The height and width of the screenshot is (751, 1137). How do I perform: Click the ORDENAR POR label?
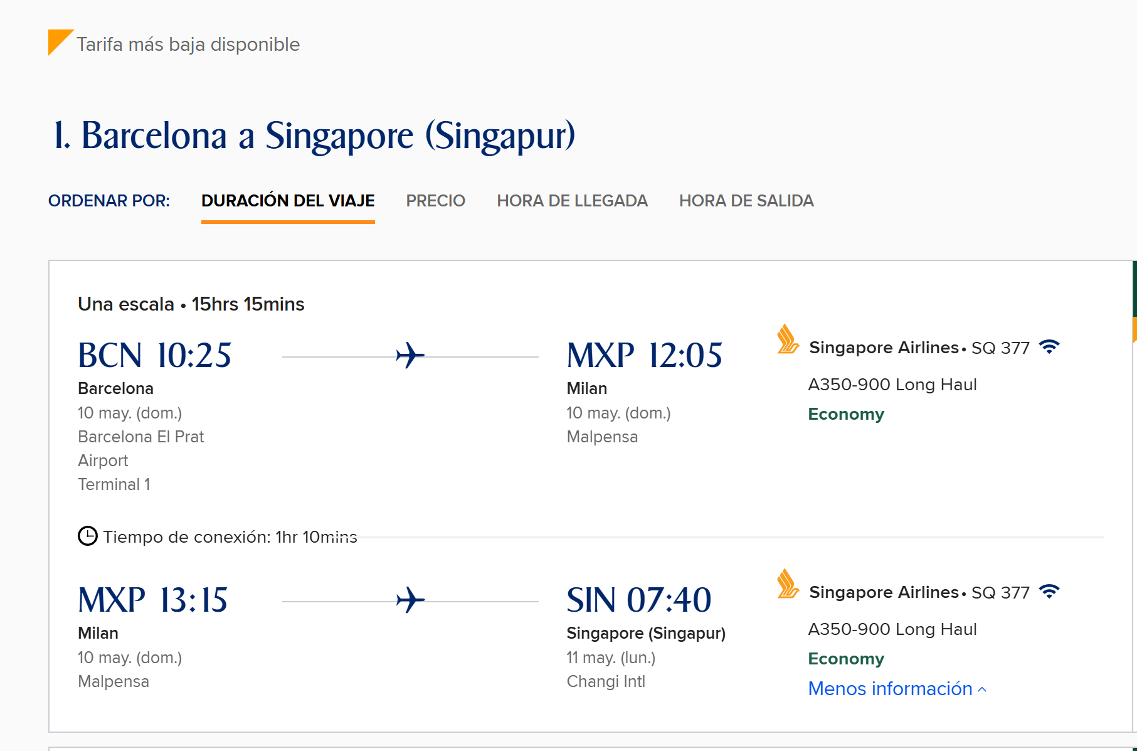(109, 201)
